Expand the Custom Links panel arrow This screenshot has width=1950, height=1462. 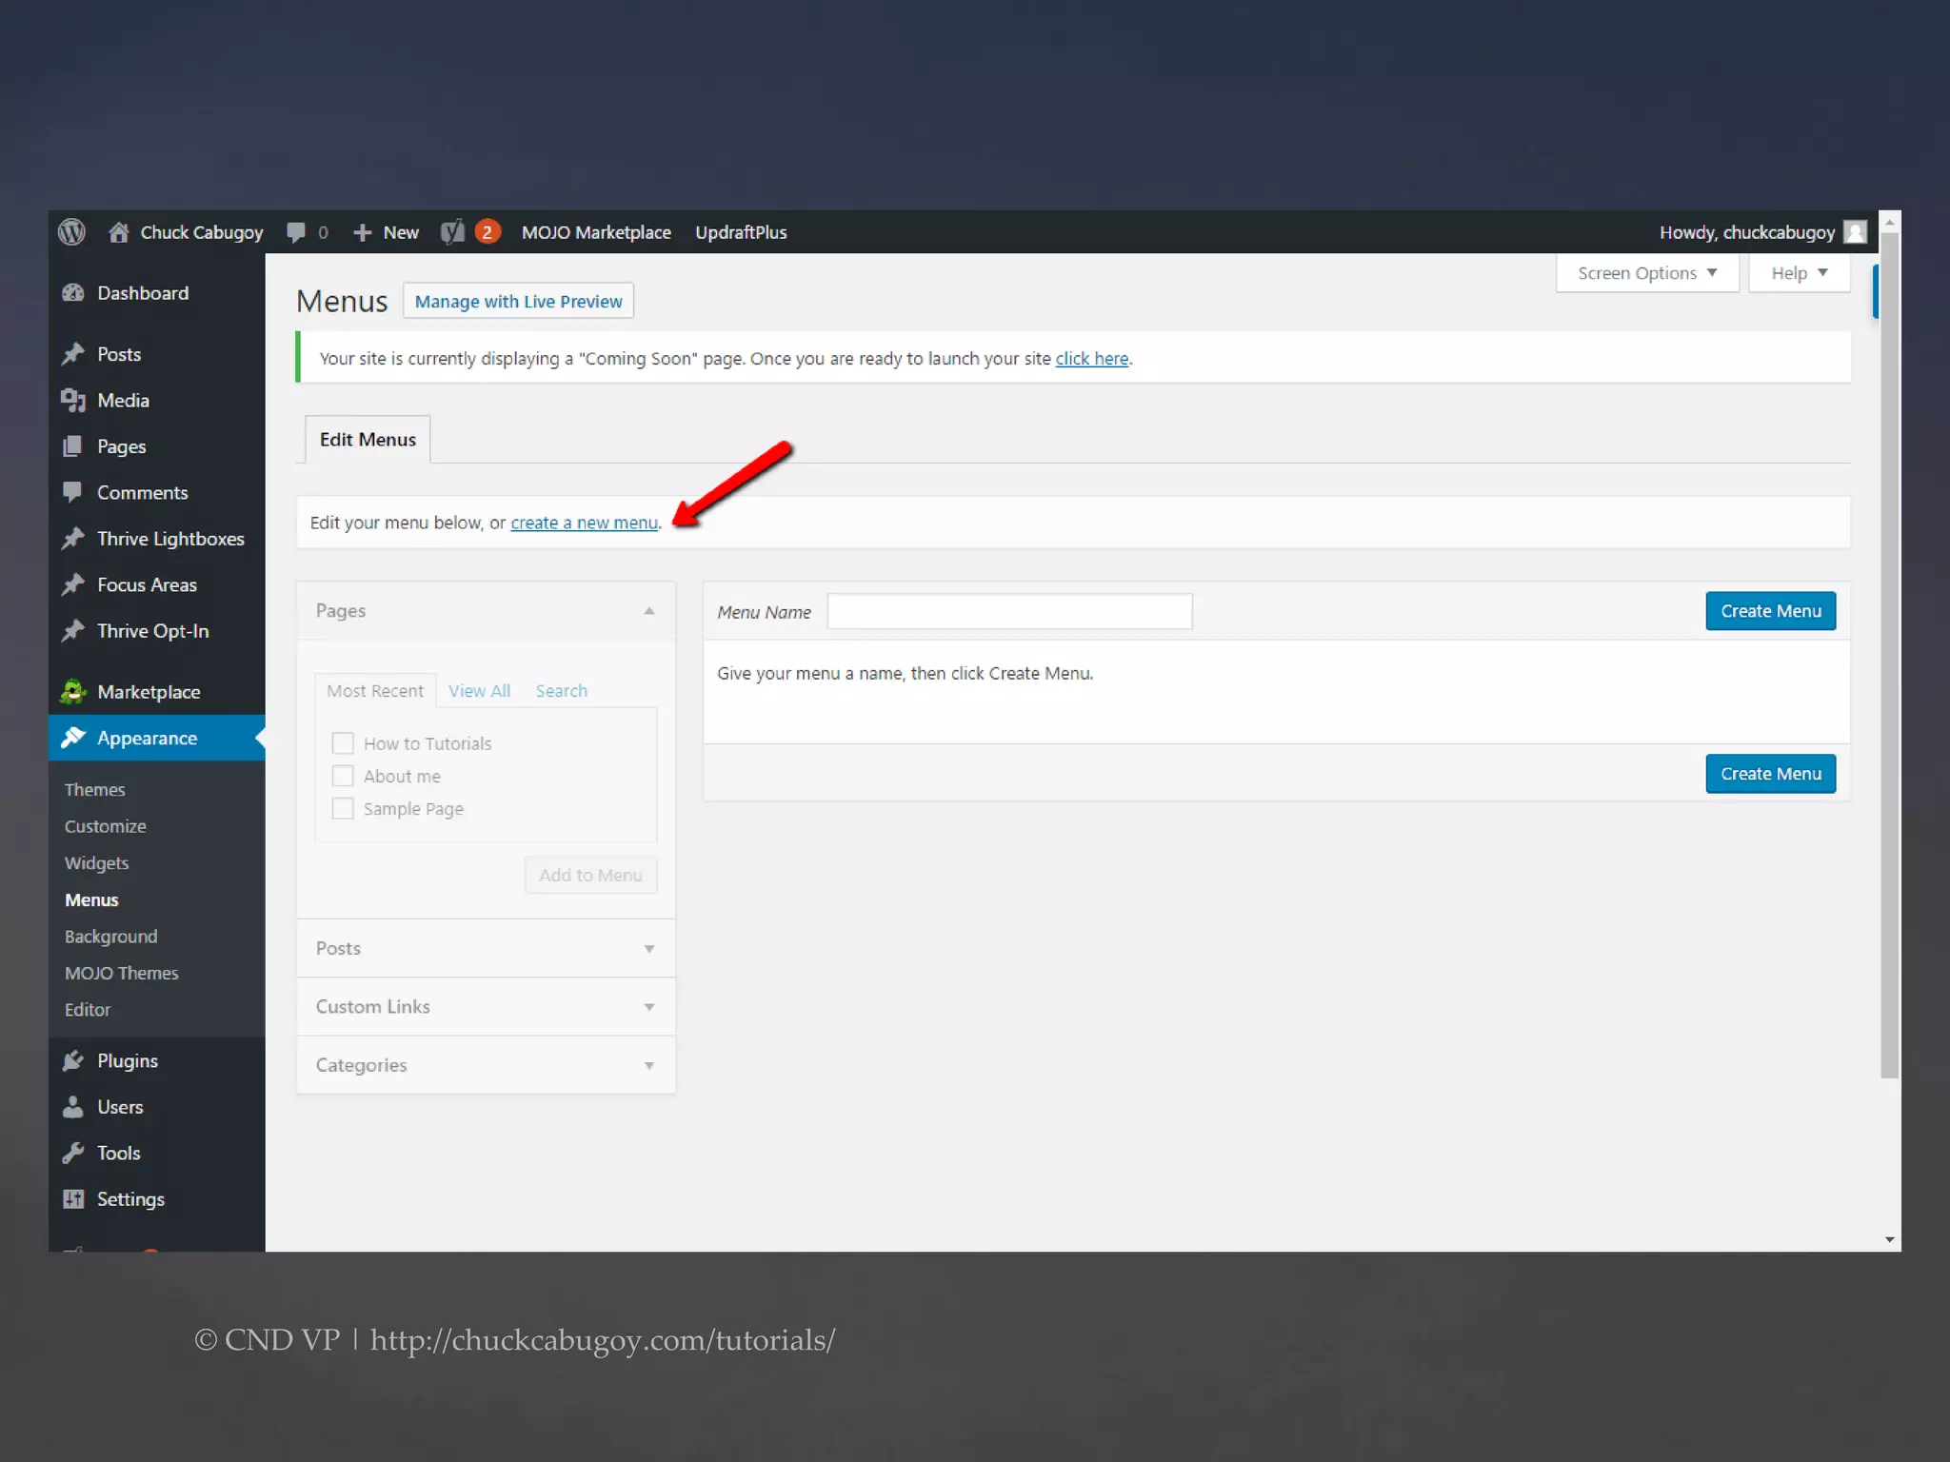[649, 1007]
